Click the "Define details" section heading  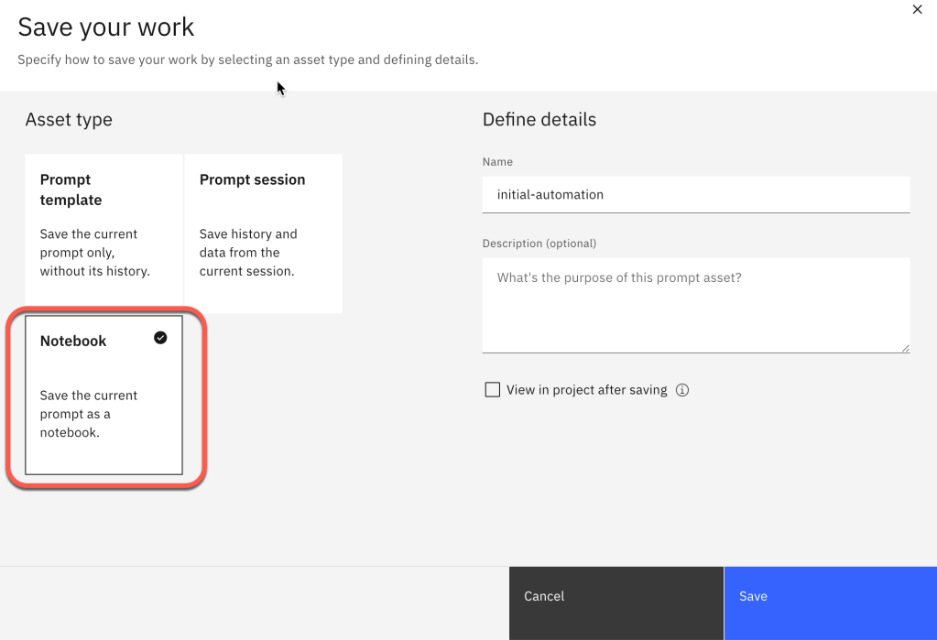point(539,120)
